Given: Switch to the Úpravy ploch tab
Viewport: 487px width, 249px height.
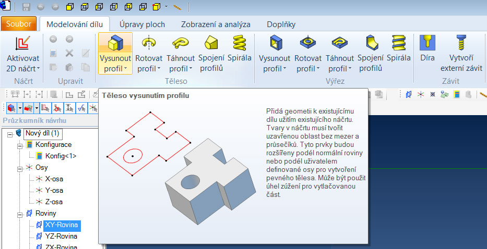Looking at the screenshot, I should pos(142,24).
